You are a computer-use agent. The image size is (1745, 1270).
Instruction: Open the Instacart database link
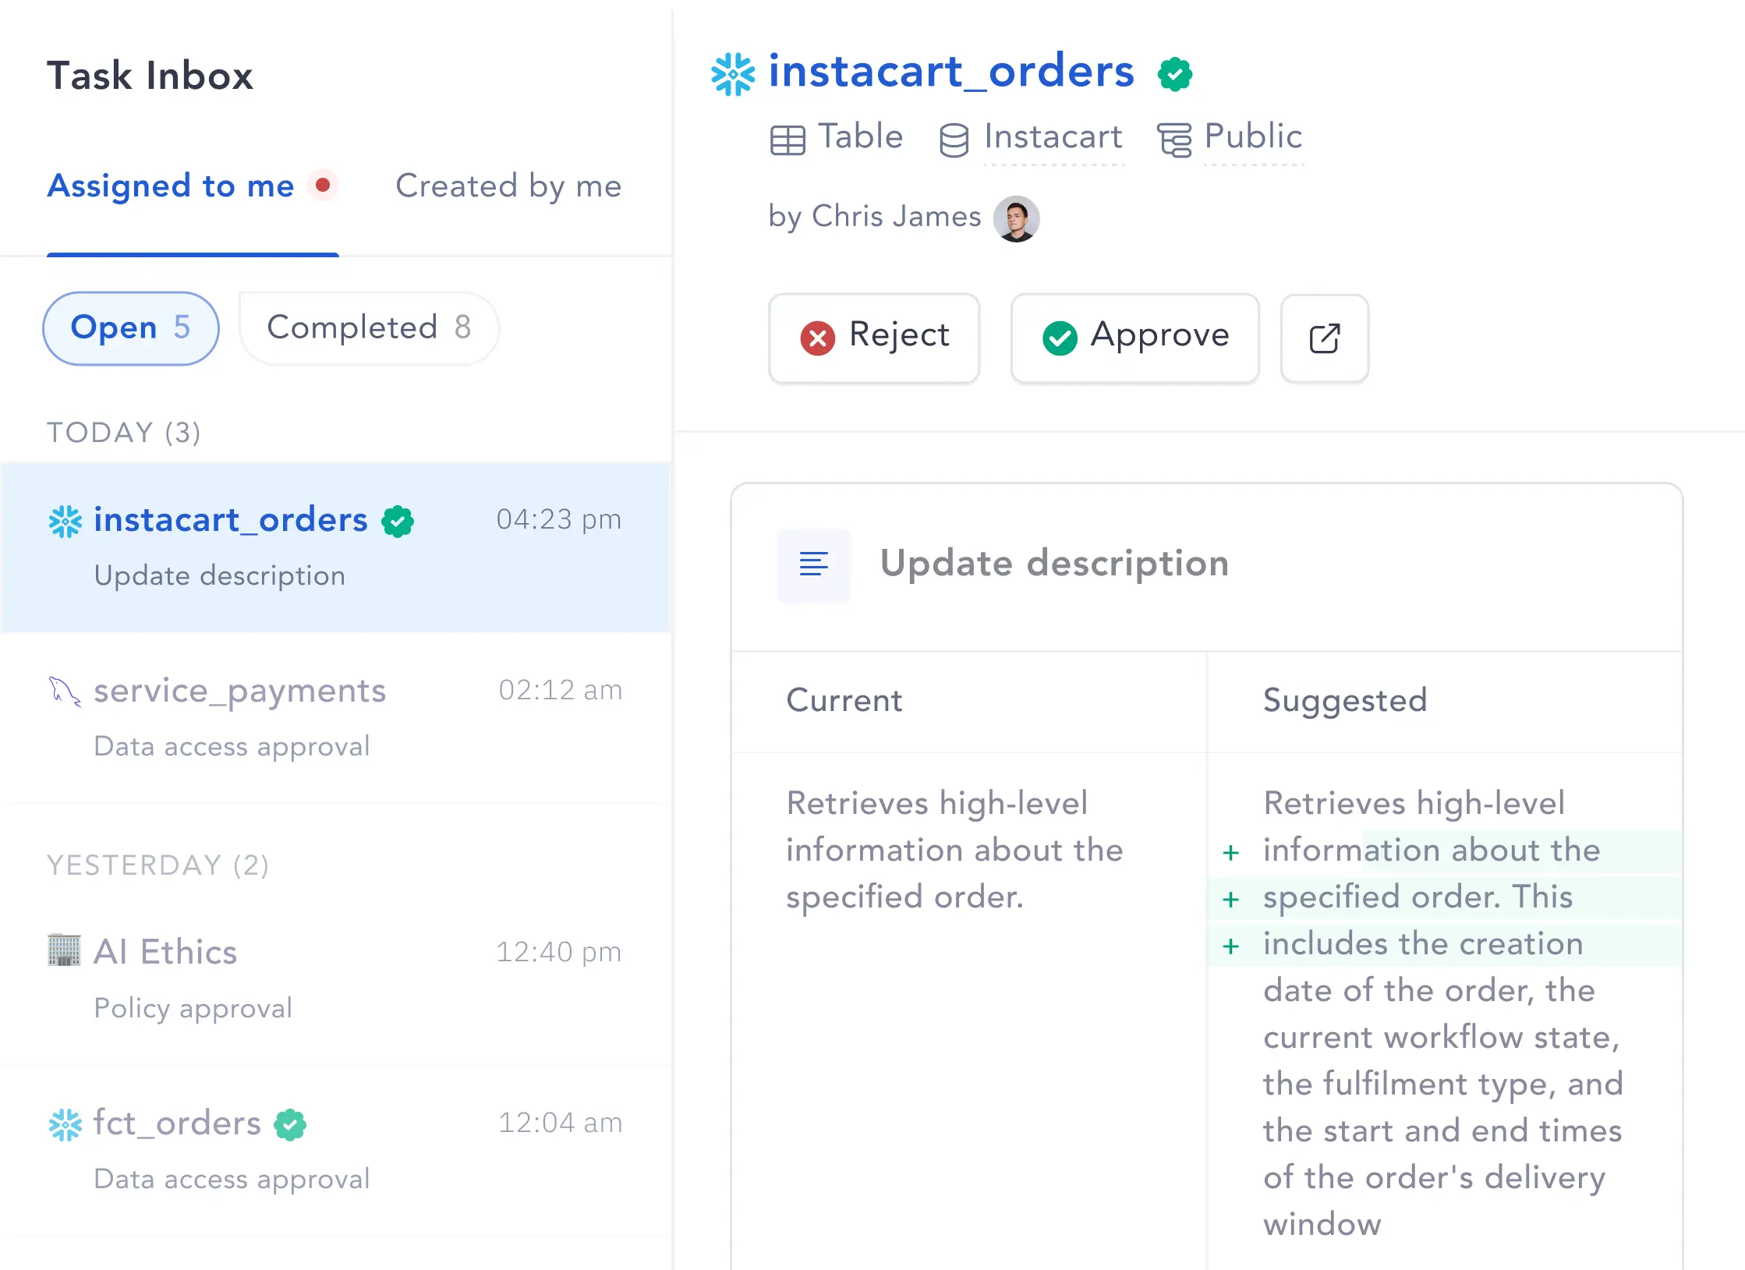(1053, 137)
